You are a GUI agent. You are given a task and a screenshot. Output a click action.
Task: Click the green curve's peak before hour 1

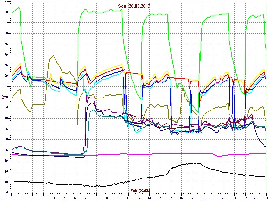[x=19, y=7]
